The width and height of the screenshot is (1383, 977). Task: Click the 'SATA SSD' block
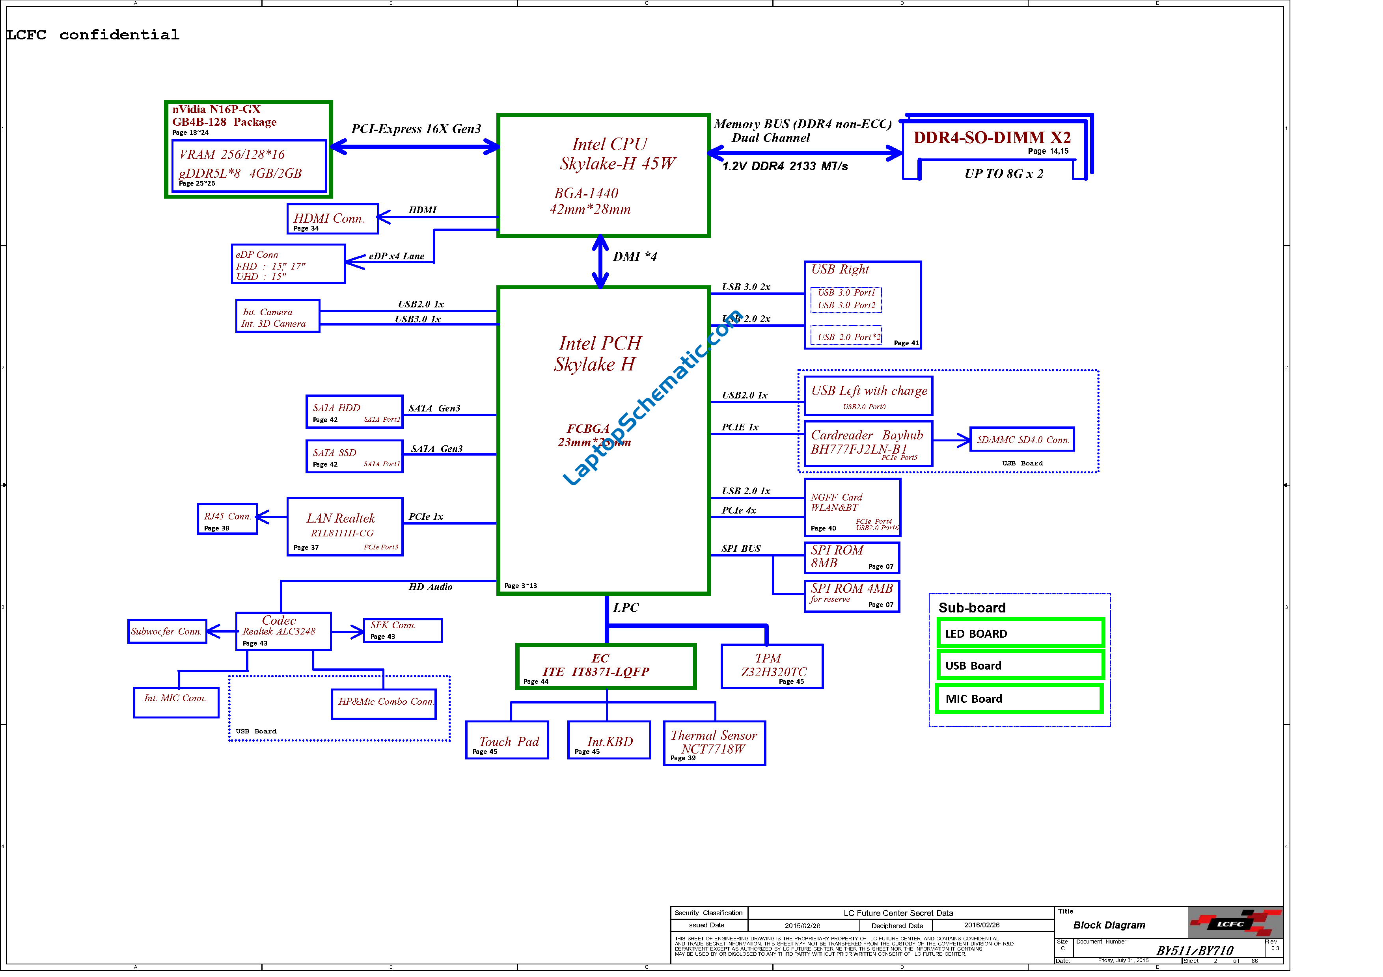[354, 456]
